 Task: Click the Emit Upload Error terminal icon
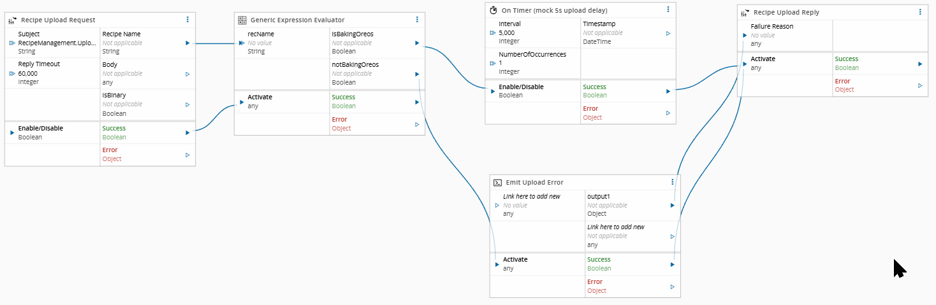pos(497,182)
